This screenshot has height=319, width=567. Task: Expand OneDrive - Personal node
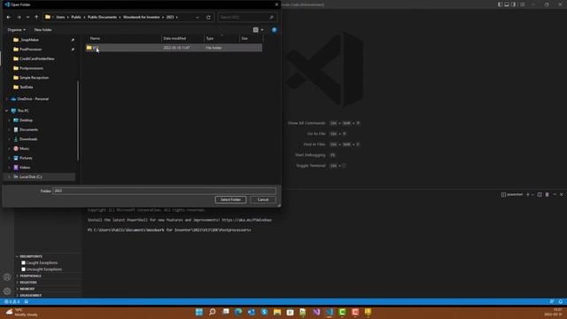tap(6, 98)
